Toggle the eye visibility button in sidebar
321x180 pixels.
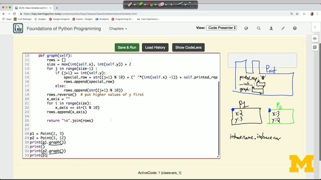(x=315, y=38)
